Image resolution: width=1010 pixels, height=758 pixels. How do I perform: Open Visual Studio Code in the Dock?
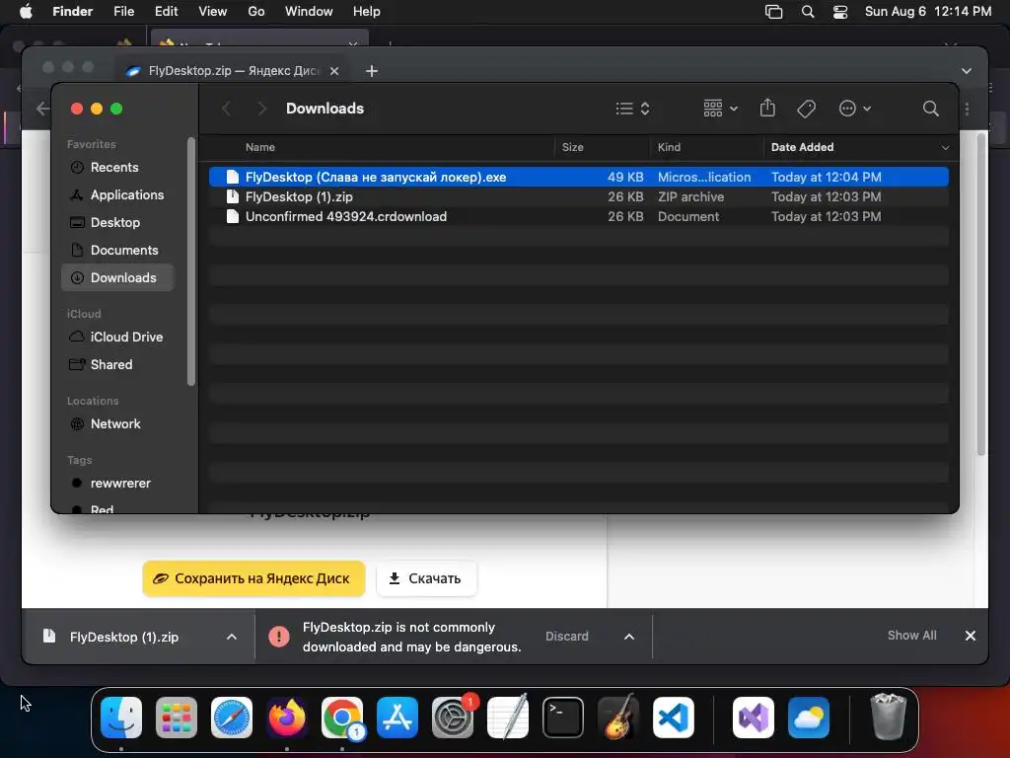point(673,718)
